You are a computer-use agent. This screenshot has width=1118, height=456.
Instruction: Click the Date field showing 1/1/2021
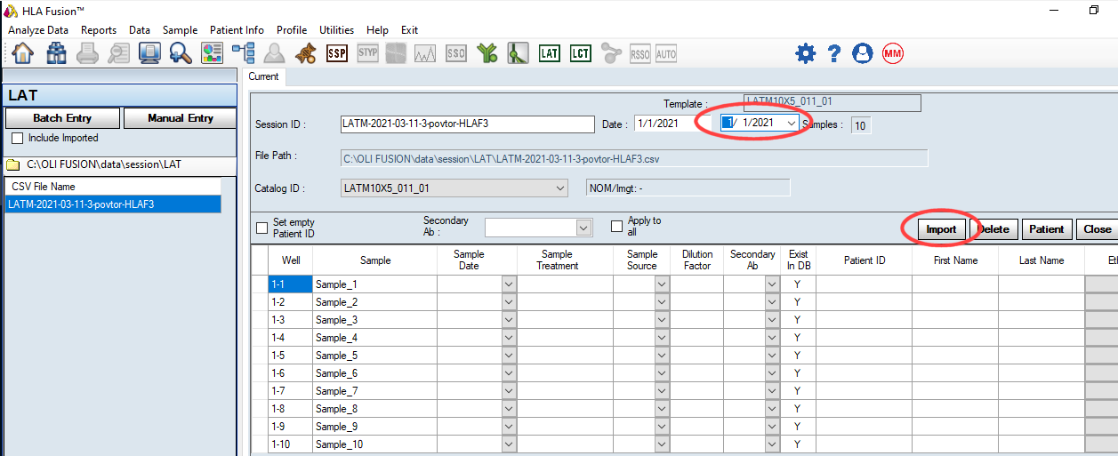[x=672, y=124]
